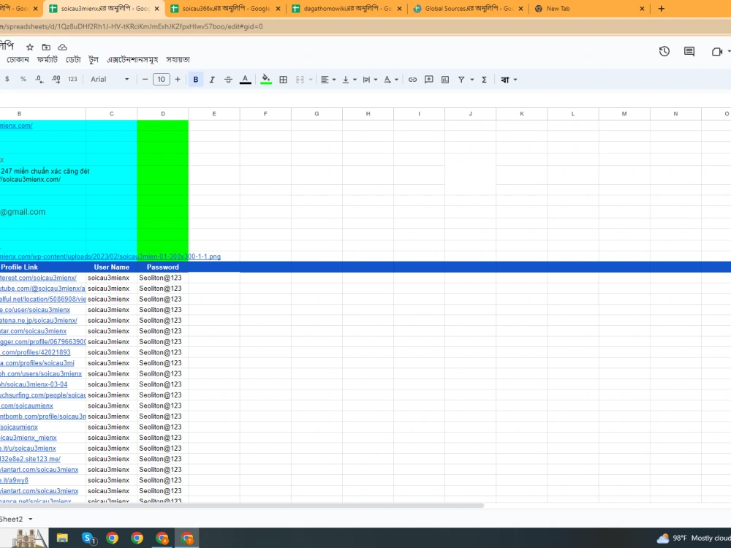
Task: Click the merge cells icon
Action: [x=300, y=80]
